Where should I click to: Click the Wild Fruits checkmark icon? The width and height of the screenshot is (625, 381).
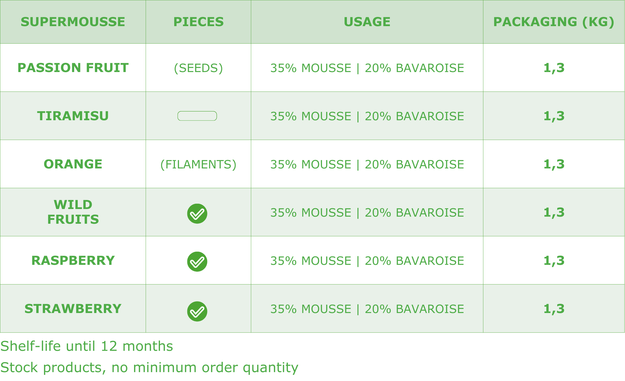pos(197,214)
